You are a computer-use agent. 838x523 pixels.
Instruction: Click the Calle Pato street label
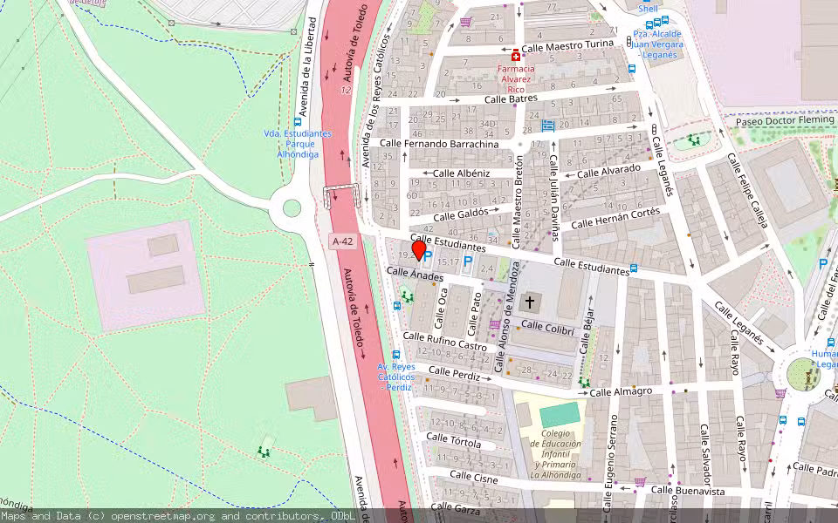click(475, 315)
